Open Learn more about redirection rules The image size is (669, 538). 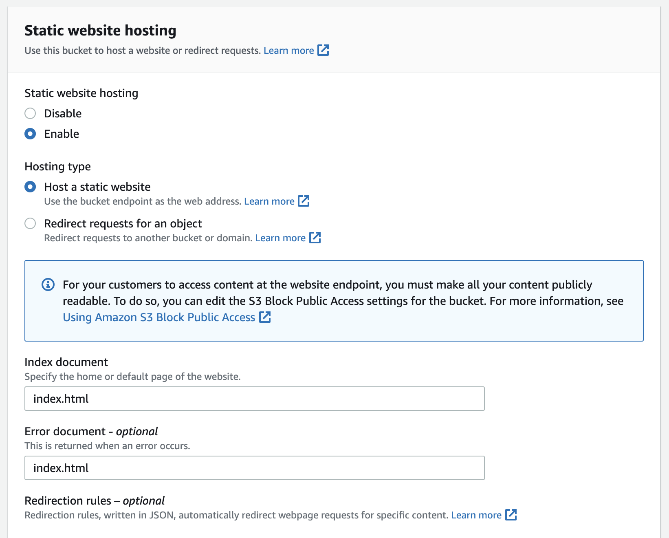click(x=476, y=515)
